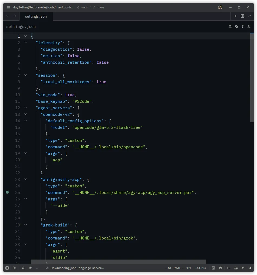Go back with the left arrow
This screenshot has height=275, width=257.
tap(8, 16)
